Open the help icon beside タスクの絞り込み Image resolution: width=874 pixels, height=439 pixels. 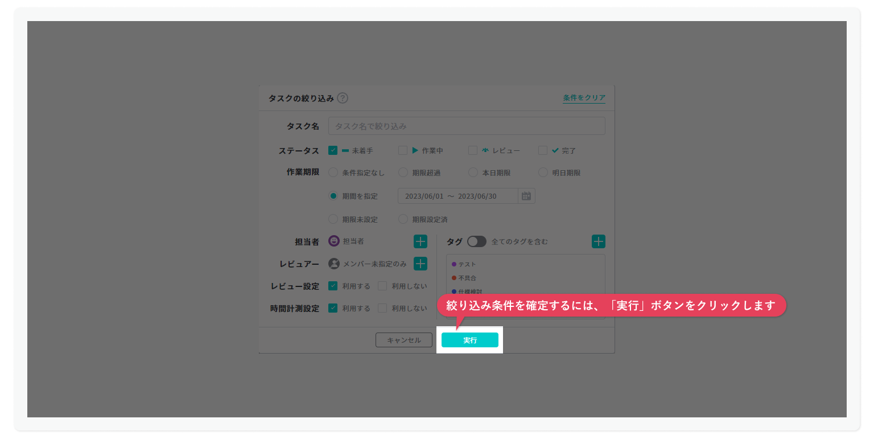pyautogui.click(x=343, y=98)
